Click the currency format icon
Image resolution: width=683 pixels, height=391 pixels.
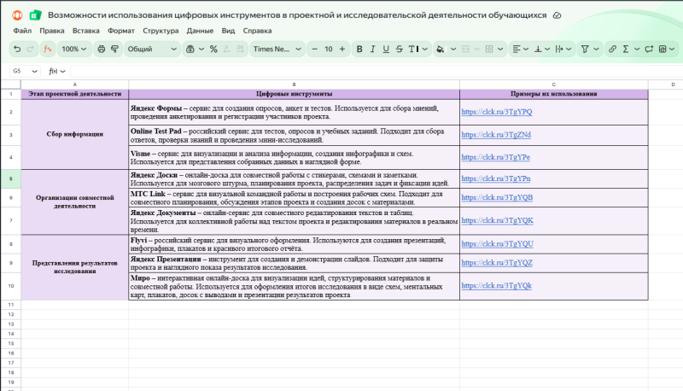click(x=190, y=50)
